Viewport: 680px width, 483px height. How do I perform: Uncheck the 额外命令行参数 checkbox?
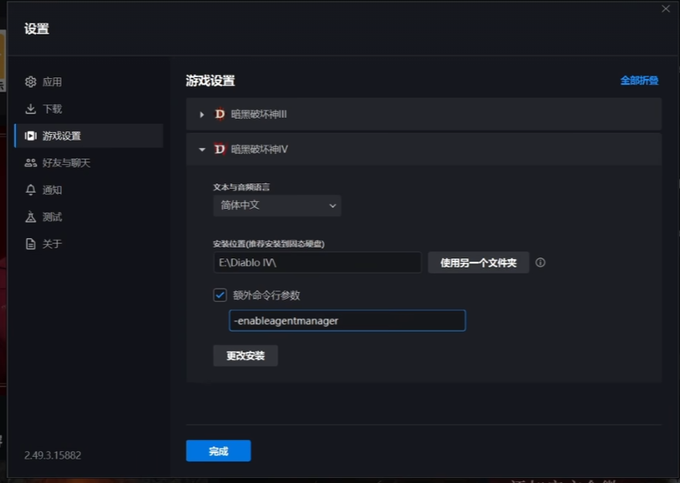pyautogui.click(x=220, y=295)
